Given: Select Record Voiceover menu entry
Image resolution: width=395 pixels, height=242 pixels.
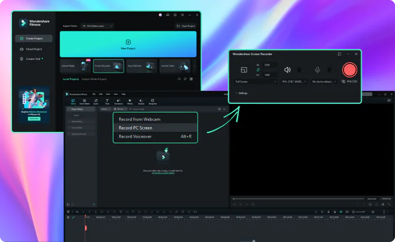Looking at the screenshot, I should pos(155,136).
